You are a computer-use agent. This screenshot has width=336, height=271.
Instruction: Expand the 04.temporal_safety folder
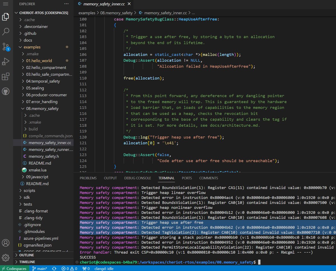43,81
